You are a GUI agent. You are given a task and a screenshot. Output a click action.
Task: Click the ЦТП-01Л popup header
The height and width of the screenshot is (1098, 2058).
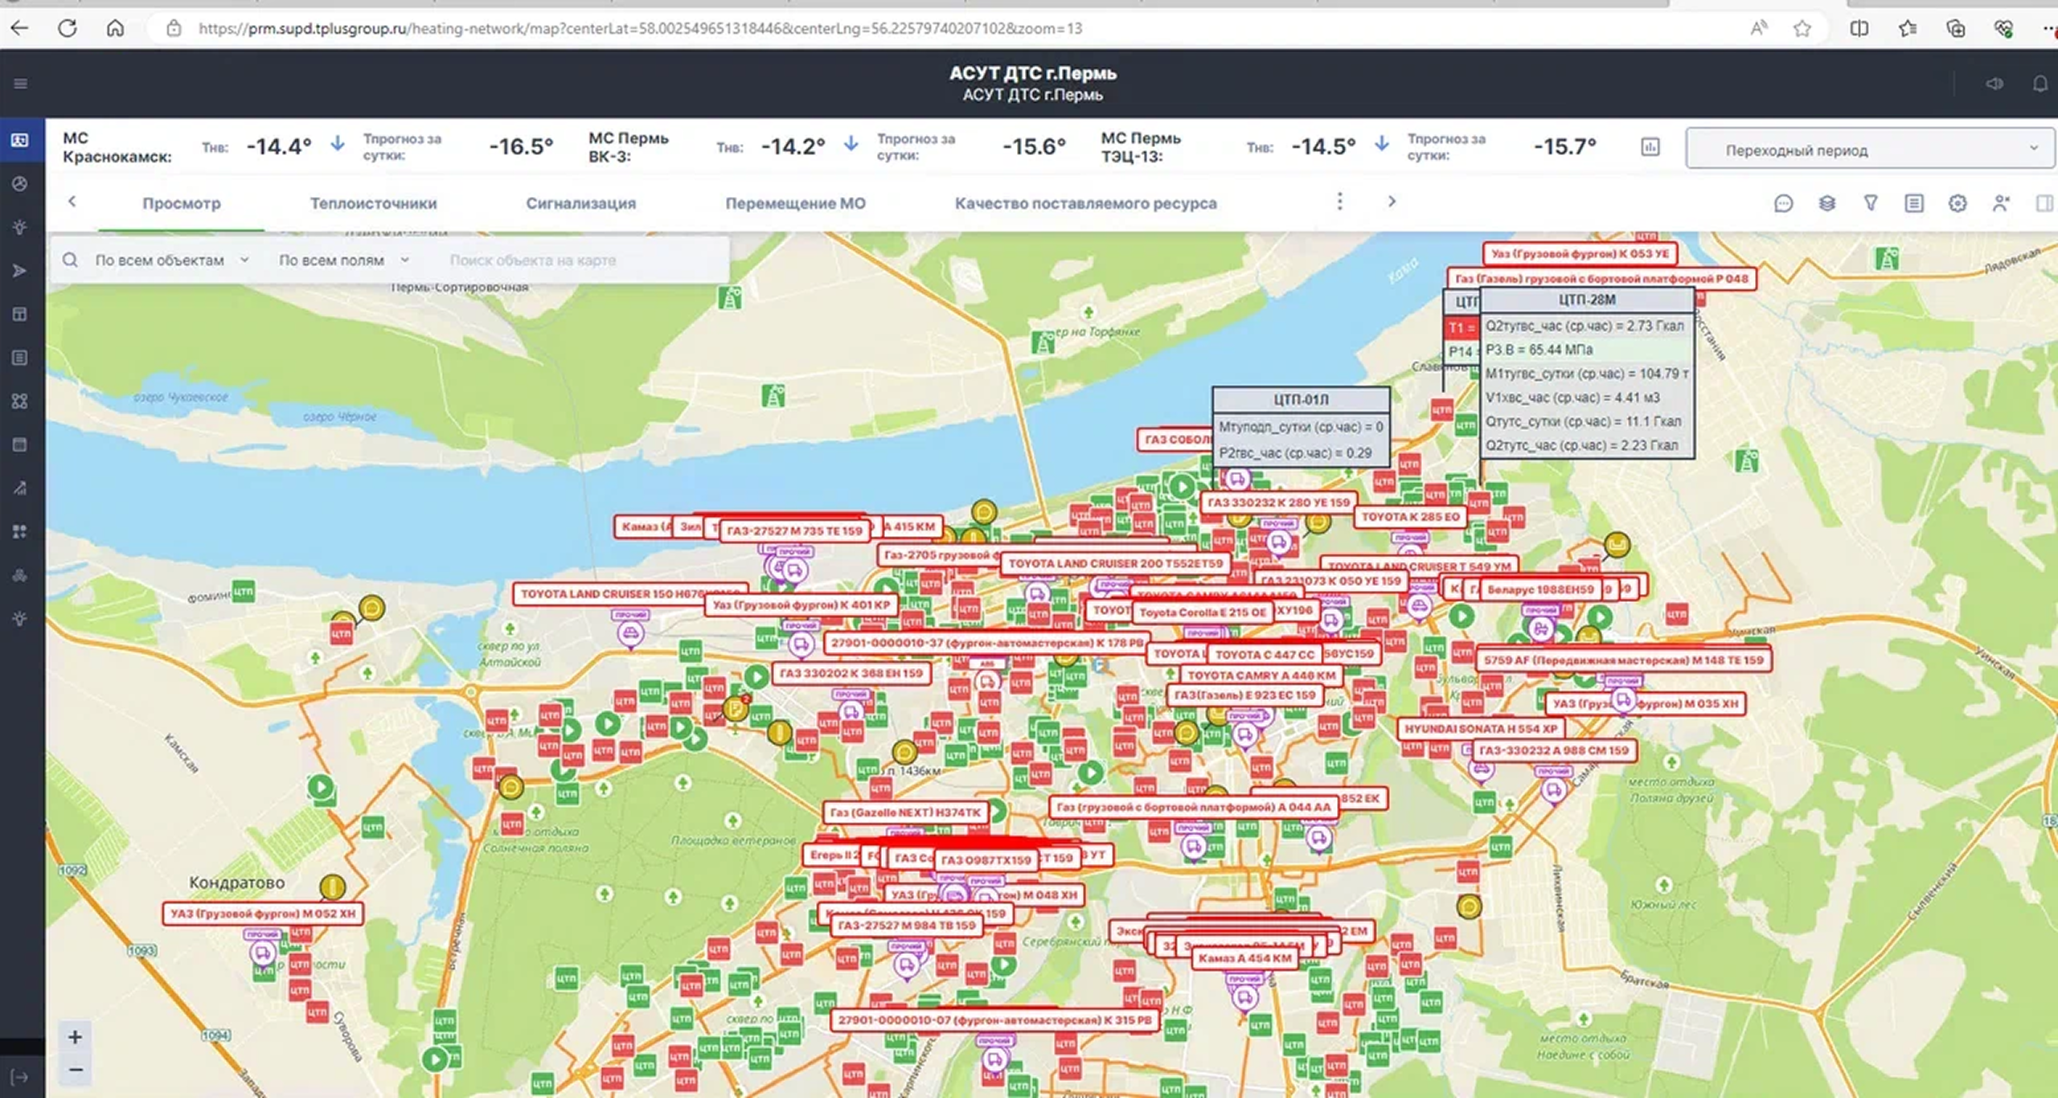(x=1301, y=399)
